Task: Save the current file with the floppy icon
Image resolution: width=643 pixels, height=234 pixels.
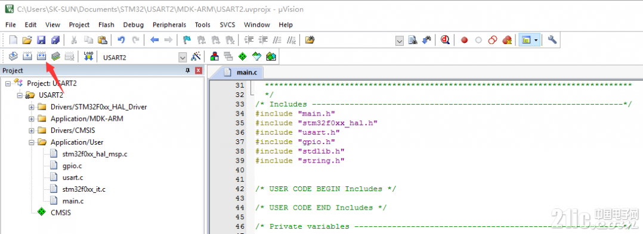Action: [x=41, y=40]
